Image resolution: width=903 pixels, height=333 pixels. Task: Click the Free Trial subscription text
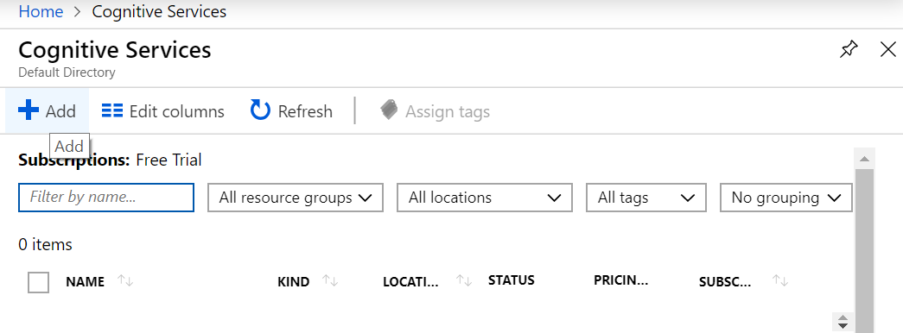click(169, 160)
